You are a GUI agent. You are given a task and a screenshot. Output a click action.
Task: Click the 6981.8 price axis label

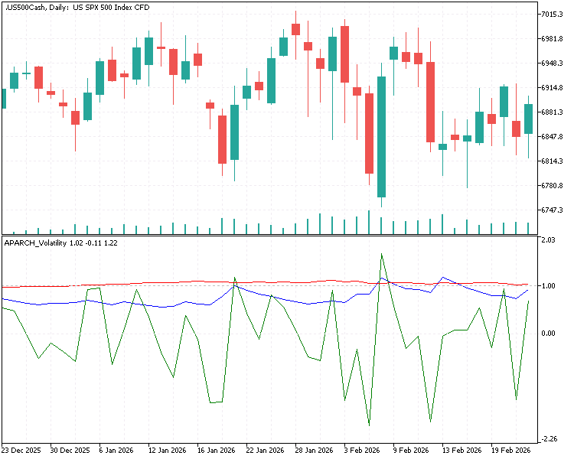pyautogui.click(x=552, y=39)
